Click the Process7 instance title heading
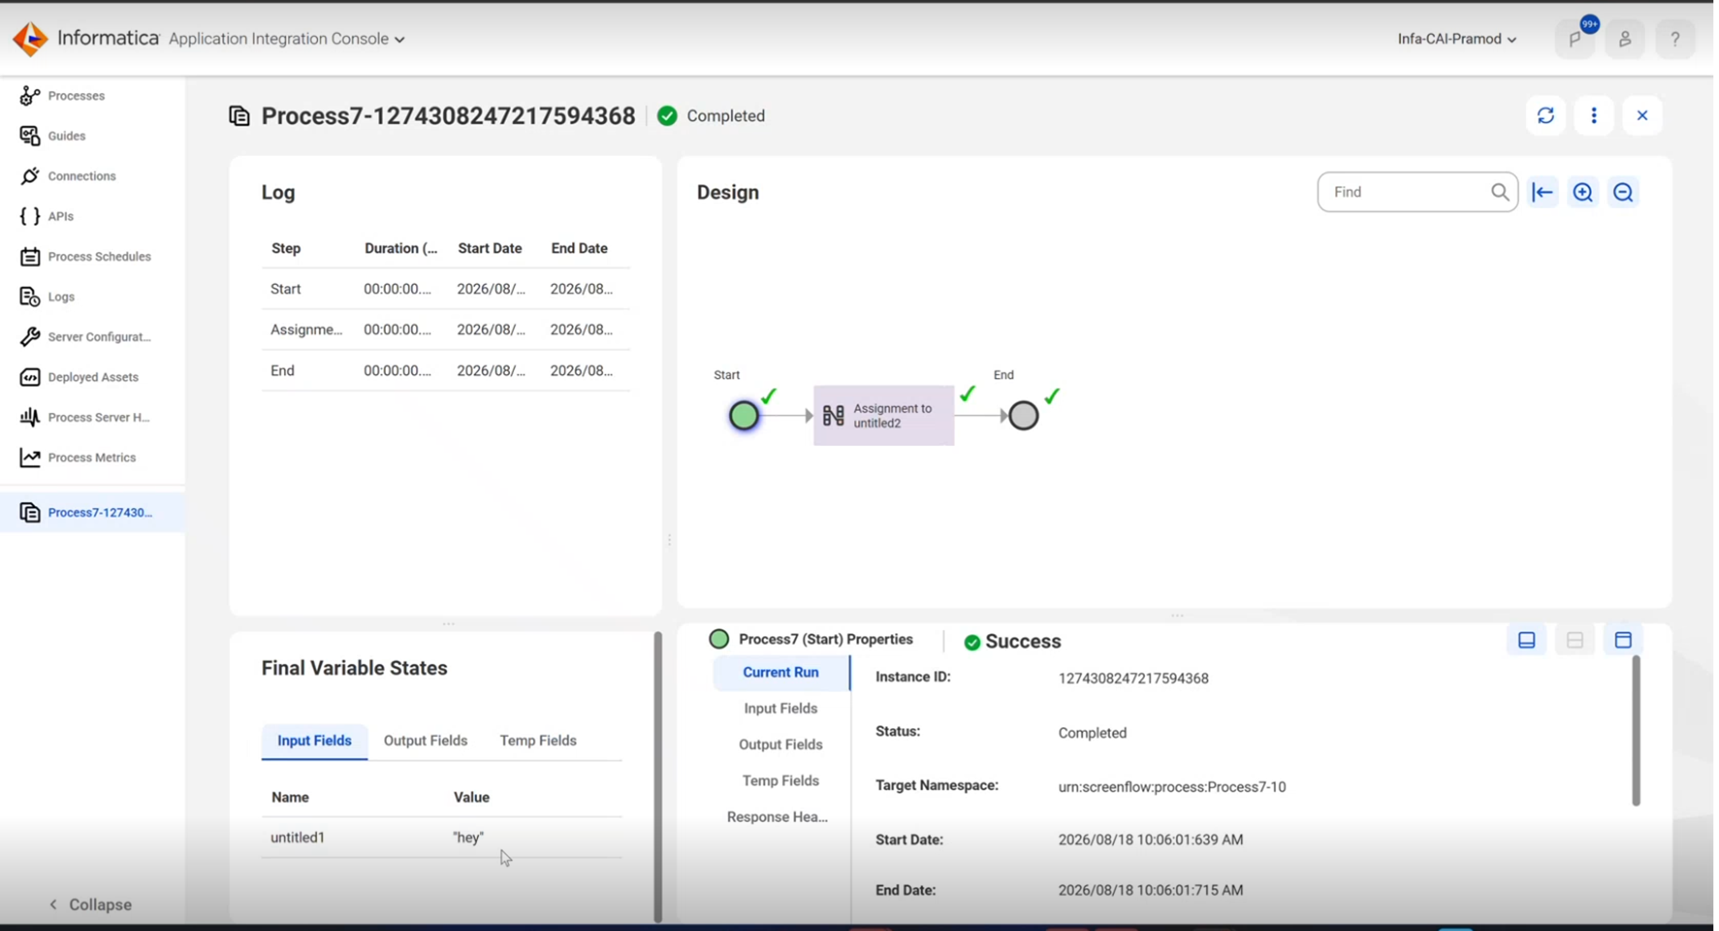 pos(448,116)
